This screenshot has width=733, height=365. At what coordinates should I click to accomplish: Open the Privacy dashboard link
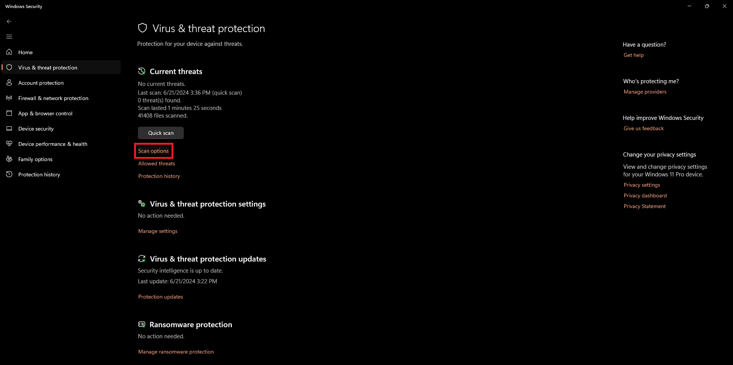click(645, 195)
